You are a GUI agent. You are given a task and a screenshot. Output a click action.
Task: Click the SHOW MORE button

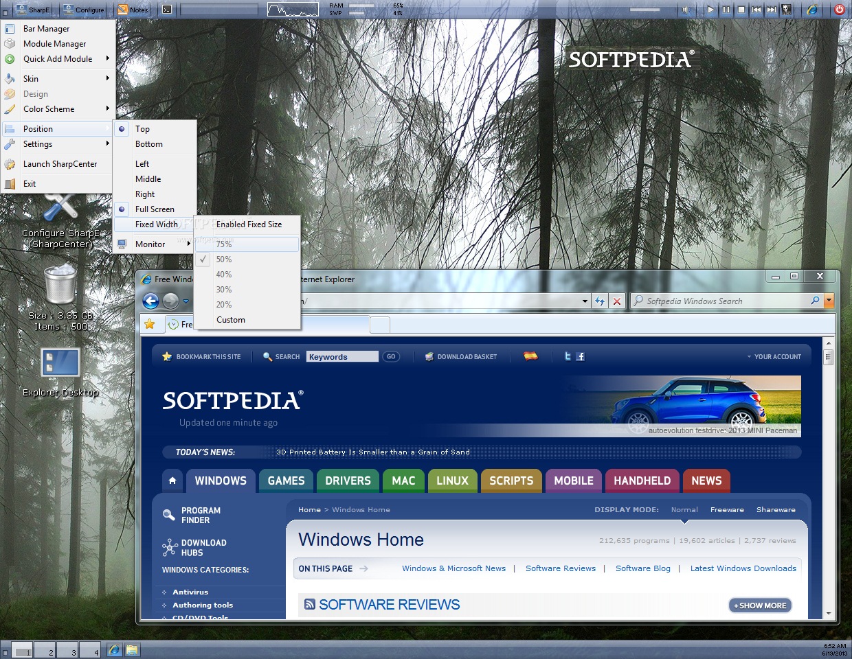click(761, 605)
